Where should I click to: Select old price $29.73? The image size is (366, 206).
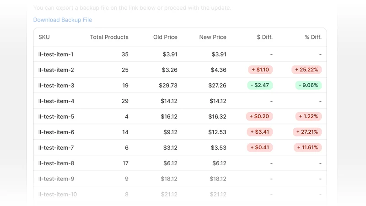pyautogui.click(x=168, y=86)
